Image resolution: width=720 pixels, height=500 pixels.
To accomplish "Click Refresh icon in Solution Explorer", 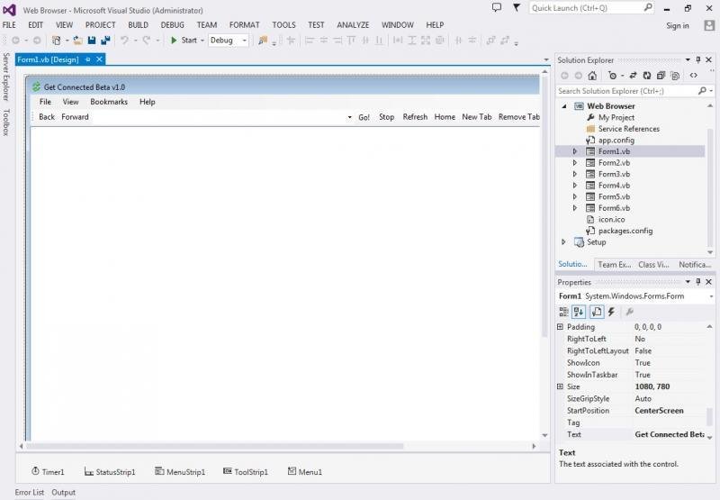I will pos(646,76).
